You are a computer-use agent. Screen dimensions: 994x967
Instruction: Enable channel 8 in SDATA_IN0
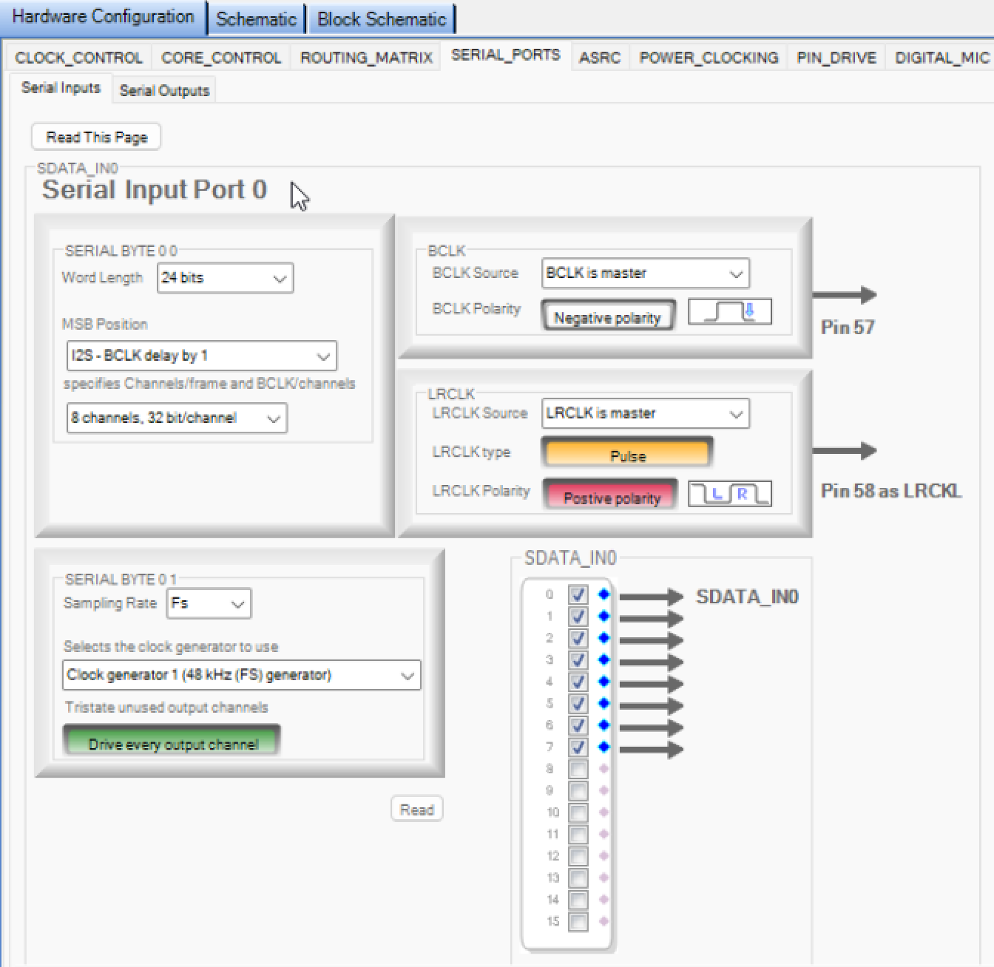point(578,769)
